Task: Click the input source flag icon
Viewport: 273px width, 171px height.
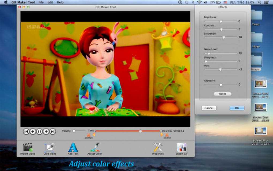Action: tap(225, 2)
